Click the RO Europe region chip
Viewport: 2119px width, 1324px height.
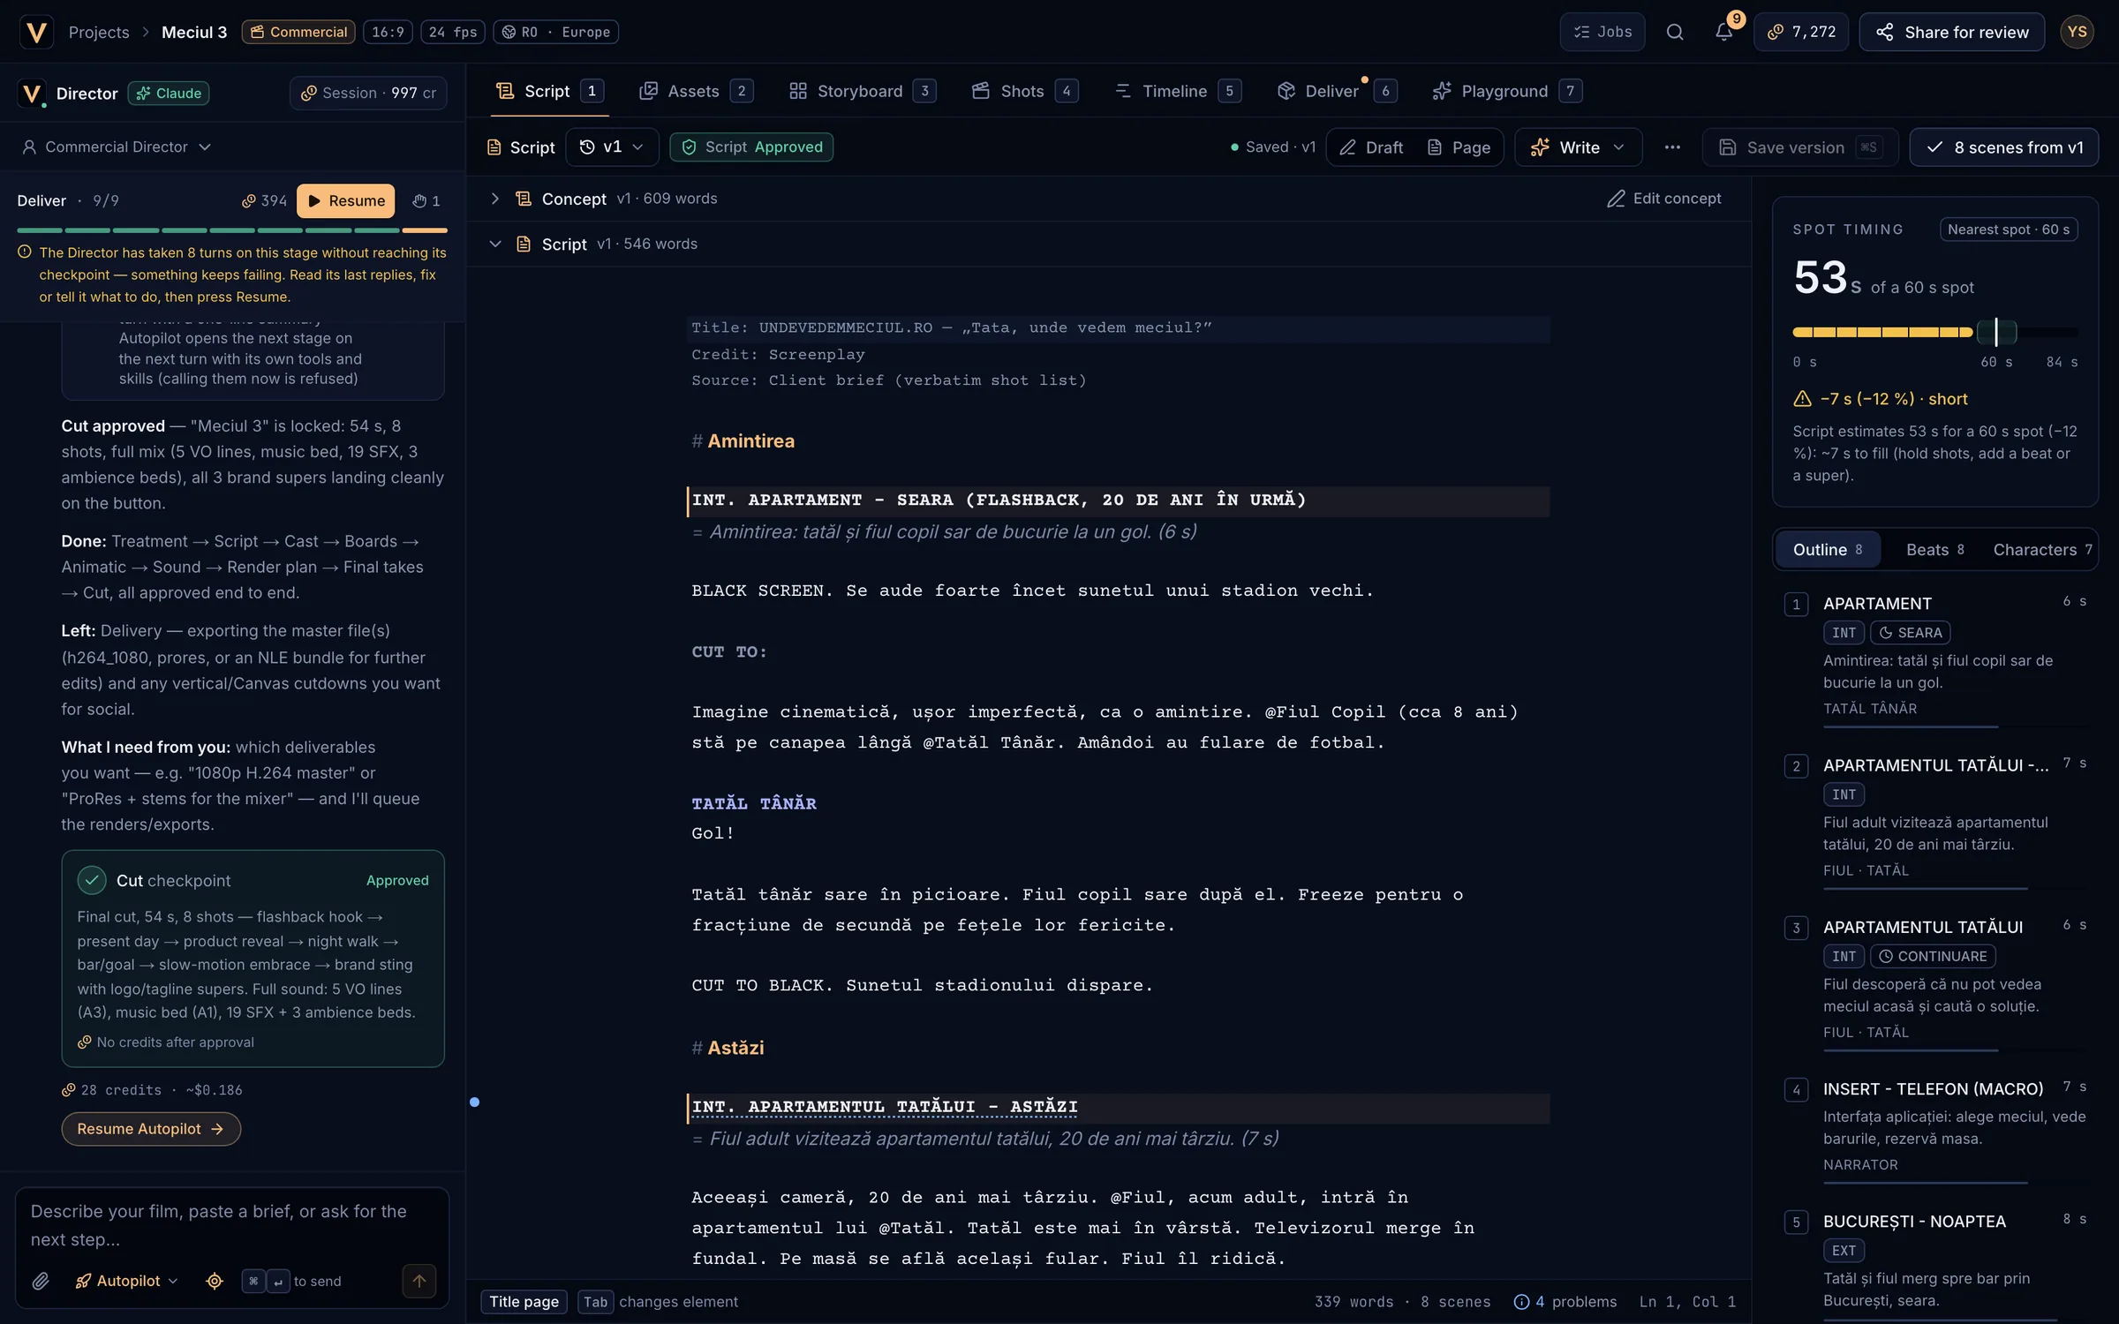556,32
